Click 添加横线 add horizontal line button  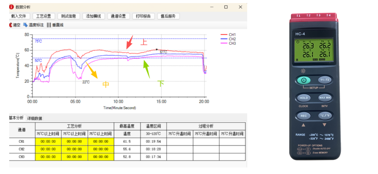pos(94,16)
